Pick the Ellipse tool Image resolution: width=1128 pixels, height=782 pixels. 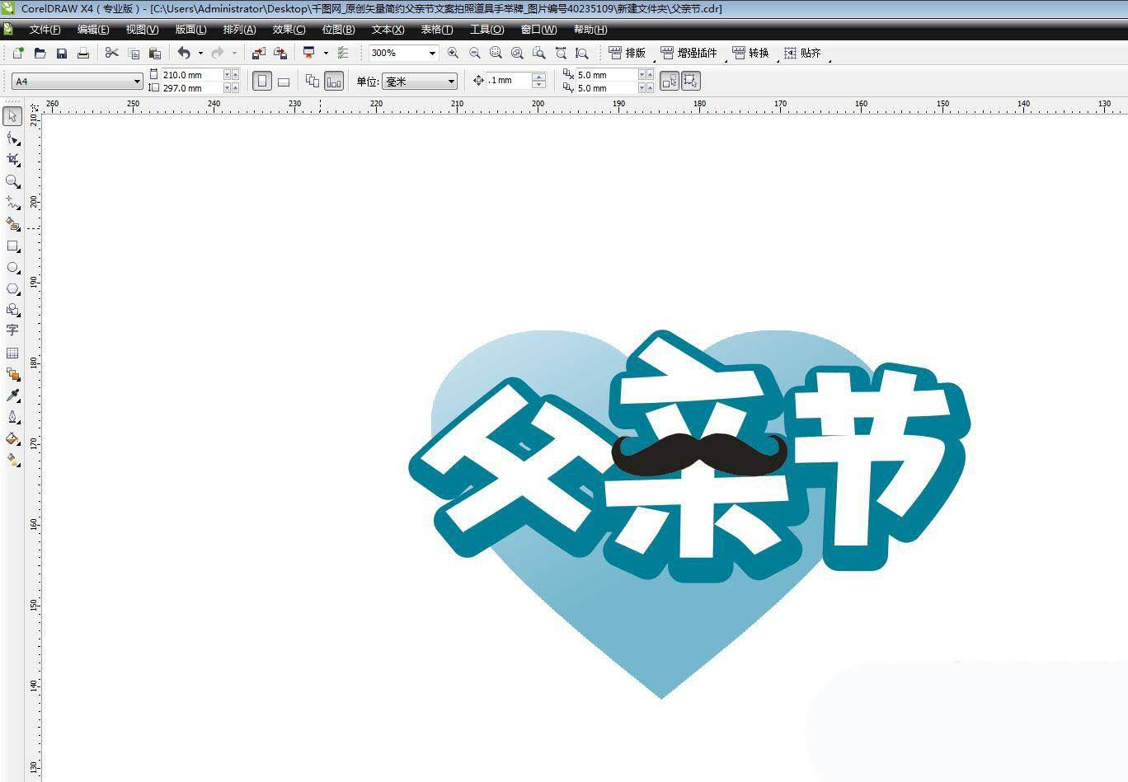tap(12, 267)
